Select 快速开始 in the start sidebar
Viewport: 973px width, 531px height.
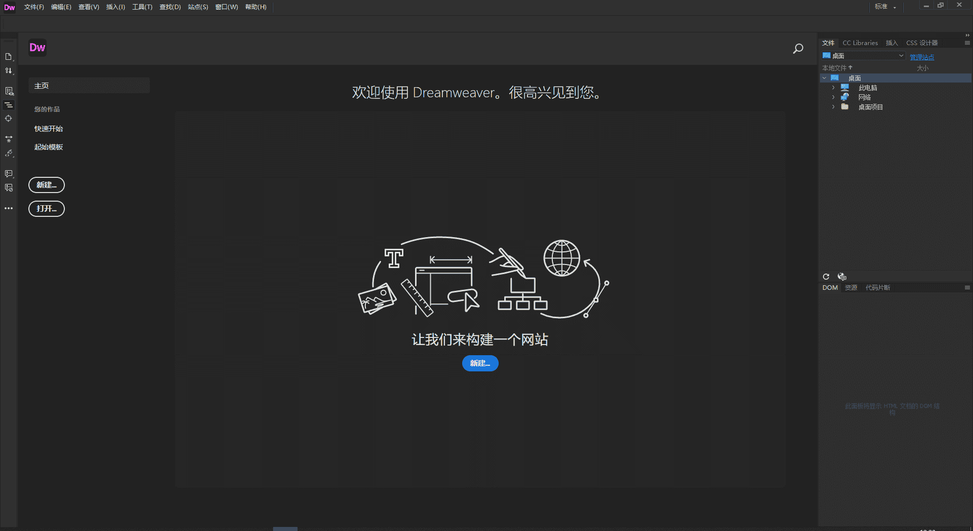[x=49, y=129]
